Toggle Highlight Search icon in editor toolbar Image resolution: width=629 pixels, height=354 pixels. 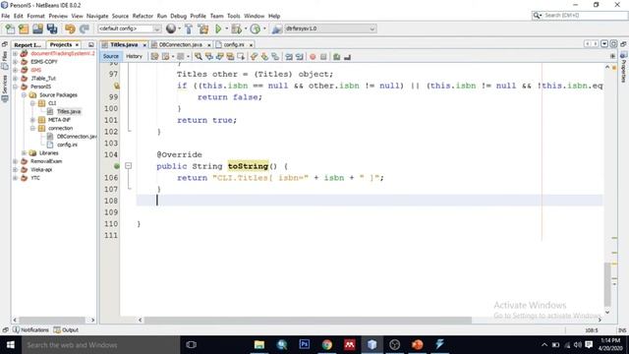point(230,57)
